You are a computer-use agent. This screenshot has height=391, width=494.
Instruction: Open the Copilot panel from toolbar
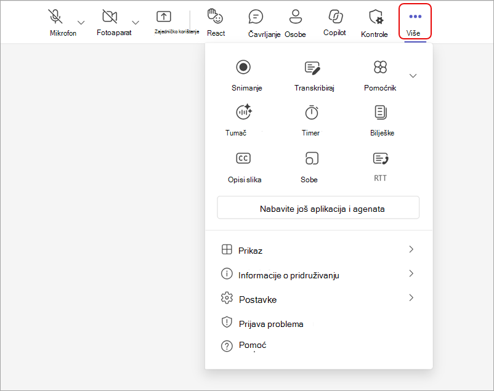tap(335, 22)
